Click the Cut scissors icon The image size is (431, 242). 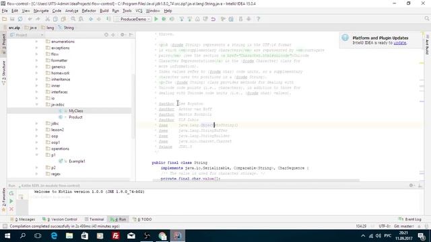[48, 19]
